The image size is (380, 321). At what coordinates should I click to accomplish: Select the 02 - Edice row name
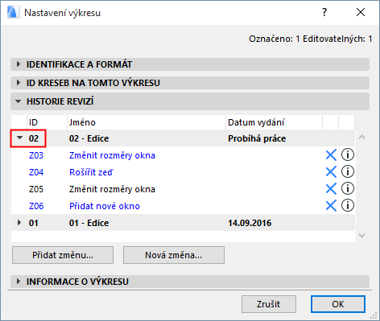[89, 138]
